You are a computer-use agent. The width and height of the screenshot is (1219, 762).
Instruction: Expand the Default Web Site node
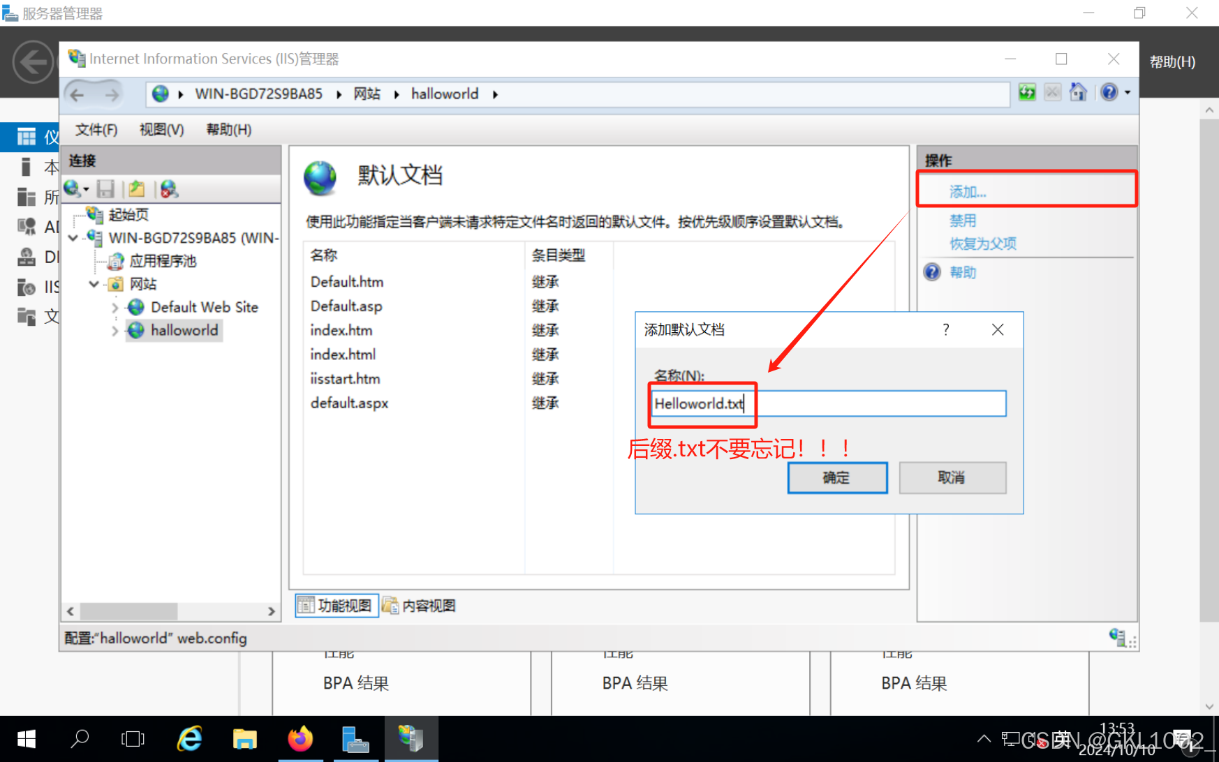point(115,307)
